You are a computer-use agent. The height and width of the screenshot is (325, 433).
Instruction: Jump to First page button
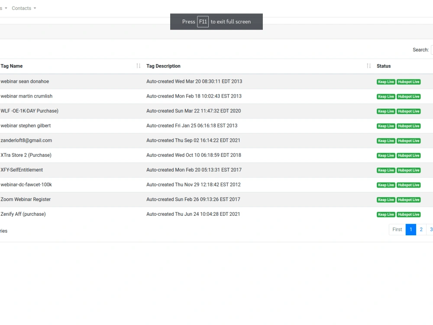397,229
